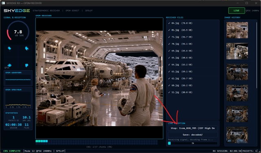Click the OFDM RECEIVER section heading
This screenshot has height=153, width=261.
[x=44, y=15]
